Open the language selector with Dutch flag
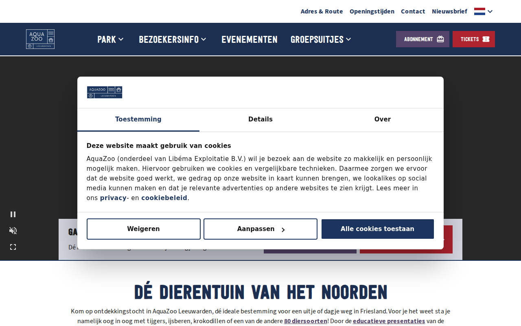Image resolution: width=521 pixels, height=326 pixels. click(x=484, y=11)
